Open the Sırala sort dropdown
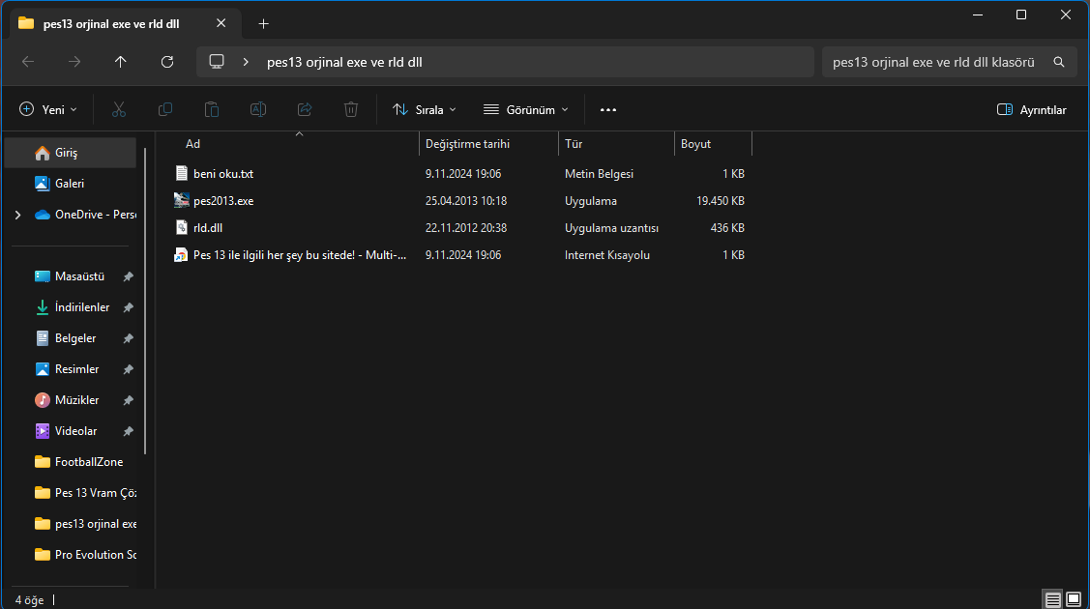This screenshot has height=609, width=1090. (x=424, y=110)
